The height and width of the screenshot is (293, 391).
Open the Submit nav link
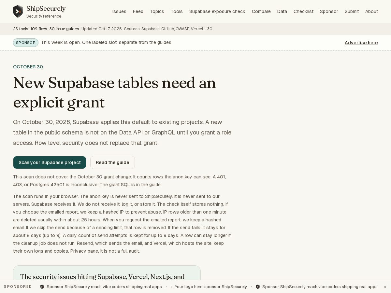click(352, 11)
